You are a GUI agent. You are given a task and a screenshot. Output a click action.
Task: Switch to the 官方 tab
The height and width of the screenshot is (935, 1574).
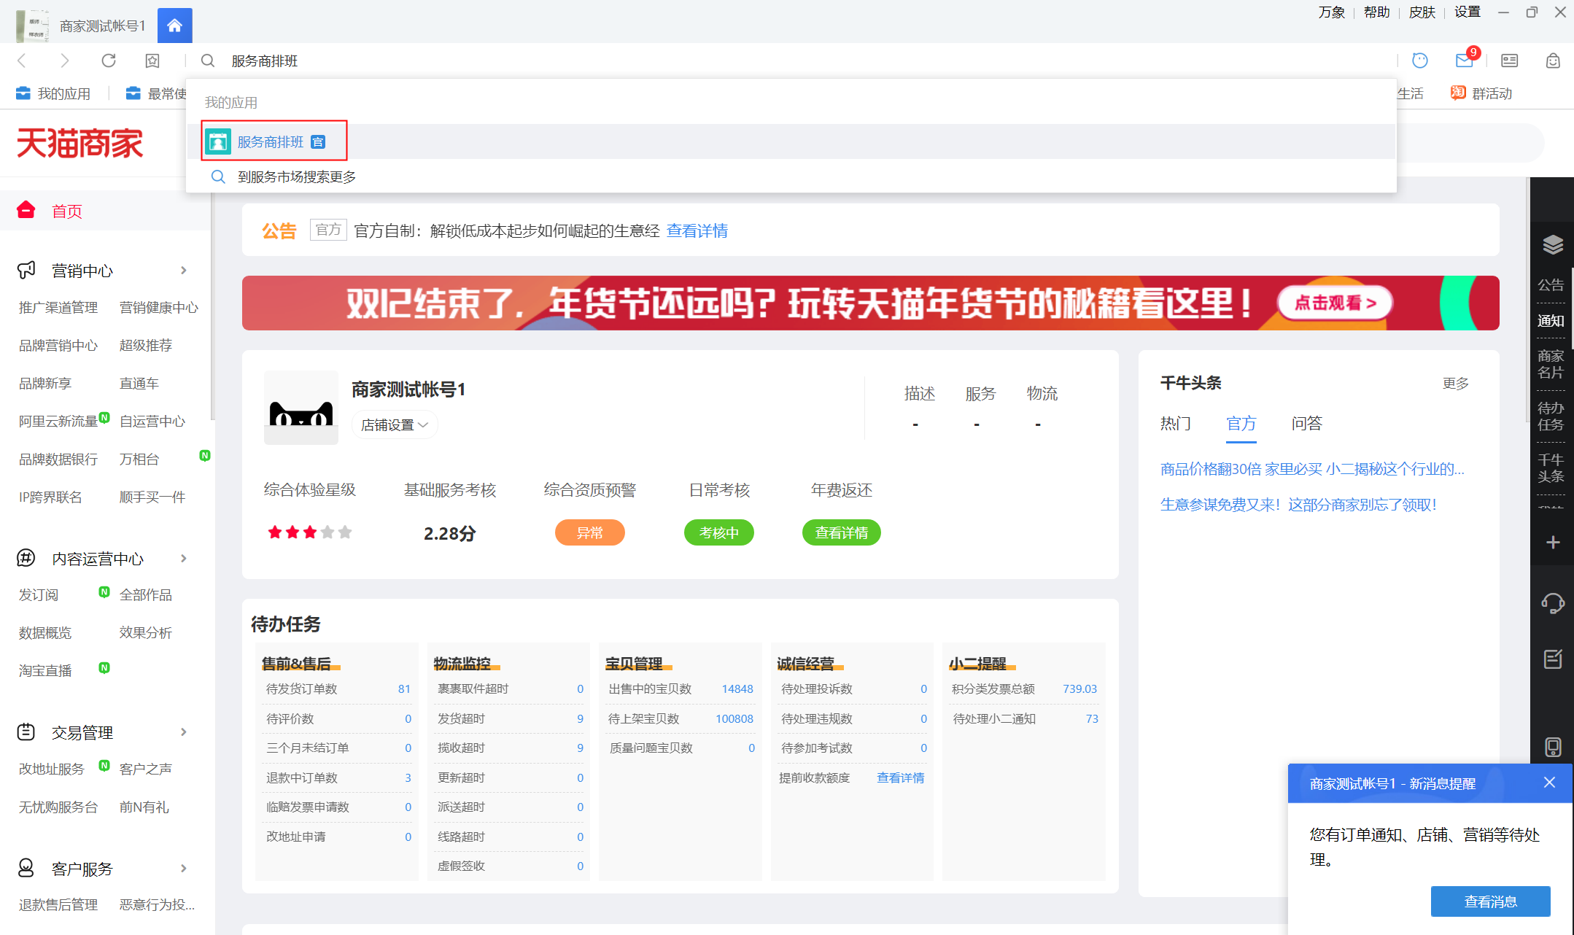tap(1241, 424)
